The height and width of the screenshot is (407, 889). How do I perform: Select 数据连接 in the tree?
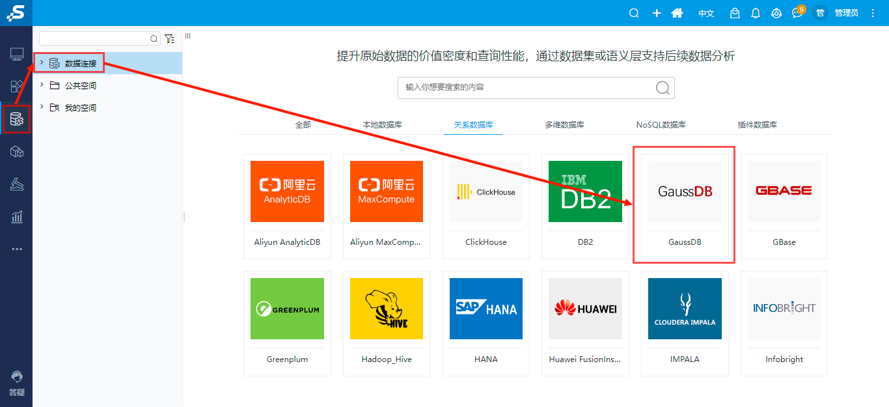[81, 63]
